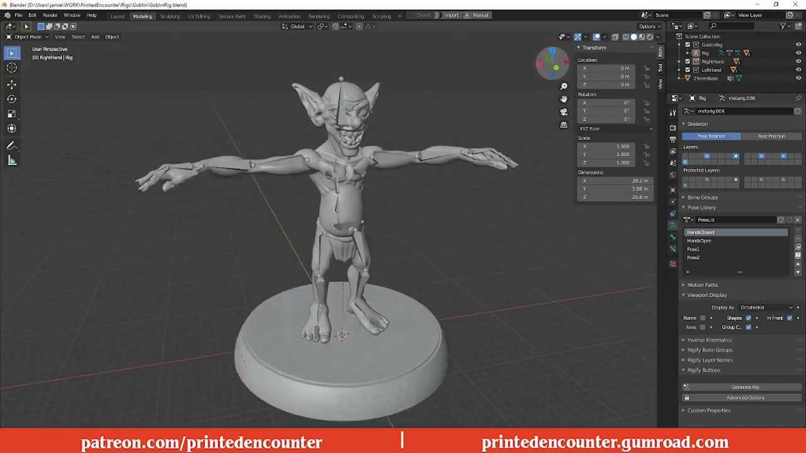Switch to the UV Editing workspace tab
The width and height of the screenshot is (806, 453).
(199, 16)
